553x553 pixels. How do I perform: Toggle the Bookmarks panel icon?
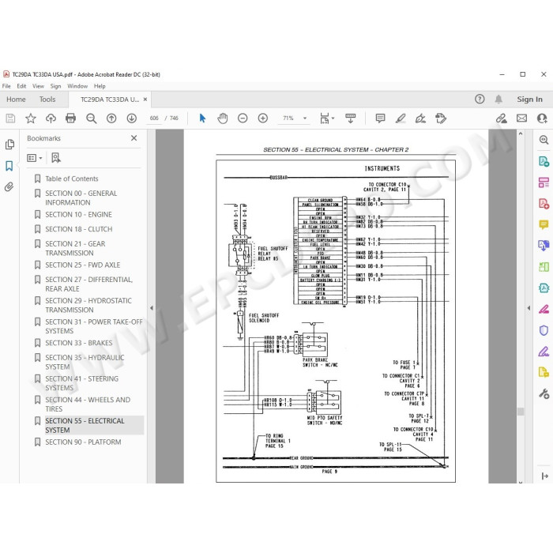[9, 166]
